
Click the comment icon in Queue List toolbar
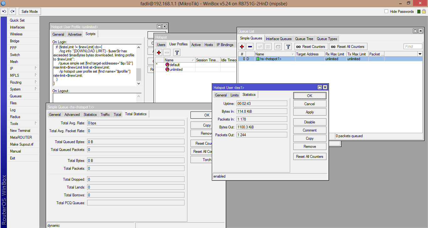(278, 46)
